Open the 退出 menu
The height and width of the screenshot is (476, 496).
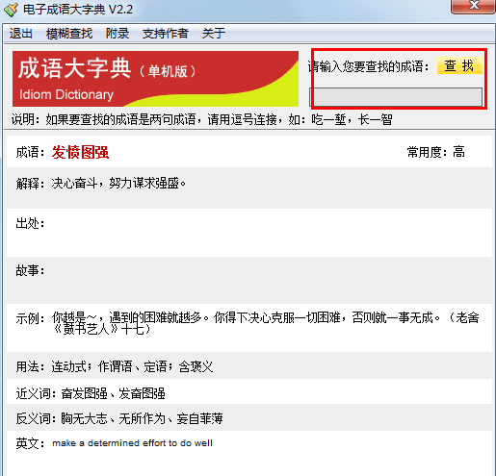tap(21, 34)
